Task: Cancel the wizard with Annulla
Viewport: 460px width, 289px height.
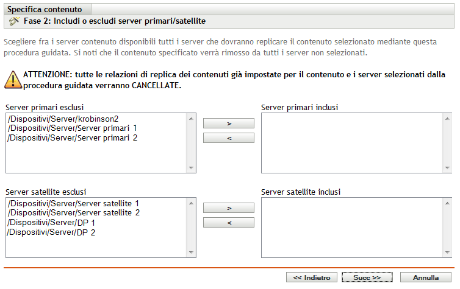Action: (426, 277)
